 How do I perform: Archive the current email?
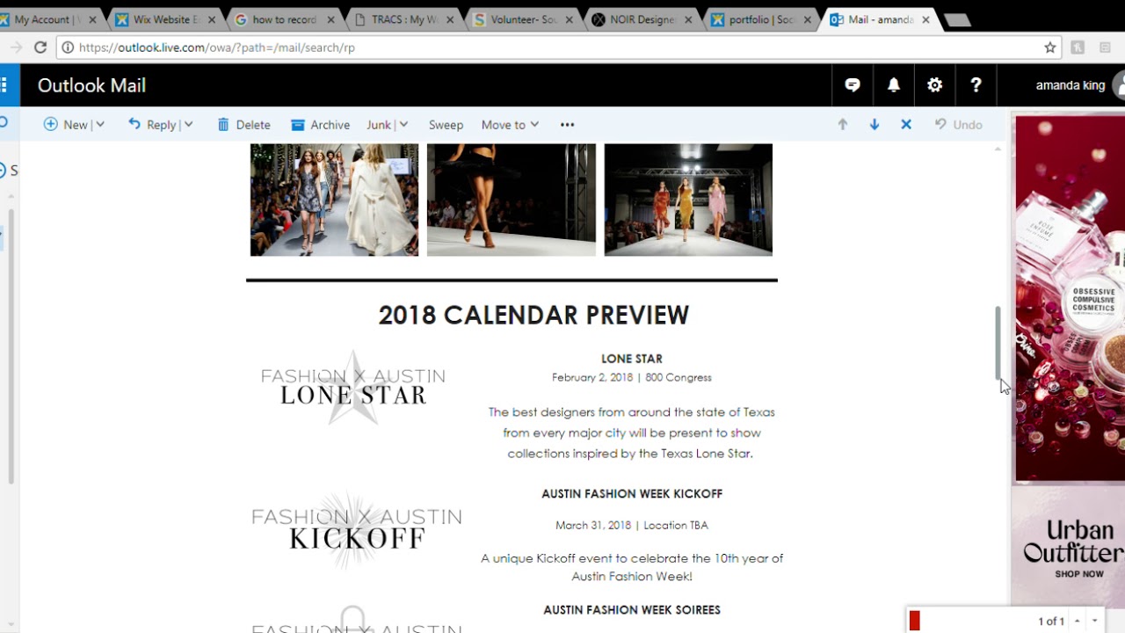[321, 125]
